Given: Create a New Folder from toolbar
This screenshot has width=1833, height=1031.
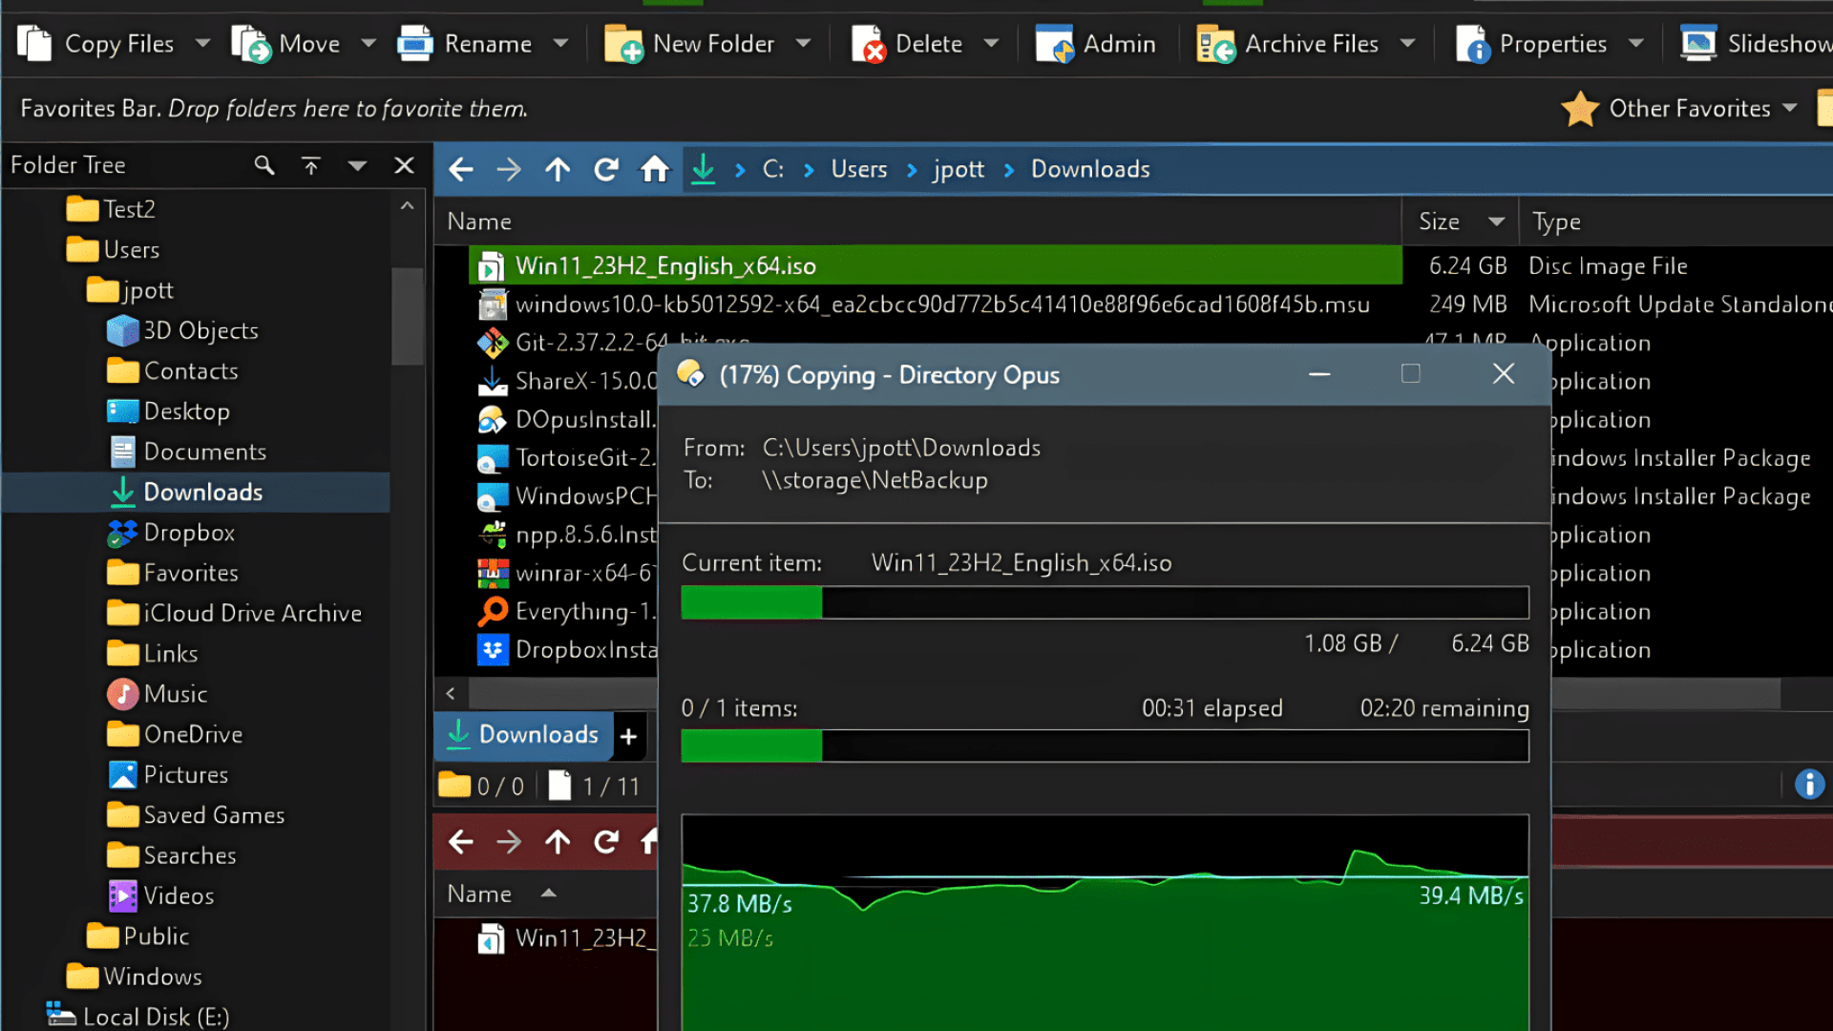Looking at the screenshot, I should (689, 44).
